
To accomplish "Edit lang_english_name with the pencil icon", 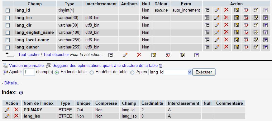I will 217,33.
